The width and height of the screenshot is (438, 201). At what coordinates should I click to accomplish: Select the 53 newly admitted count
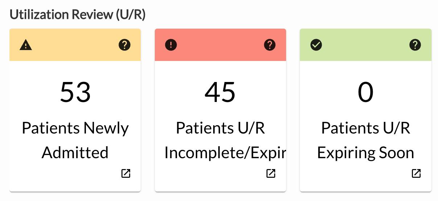click(75, 92)
